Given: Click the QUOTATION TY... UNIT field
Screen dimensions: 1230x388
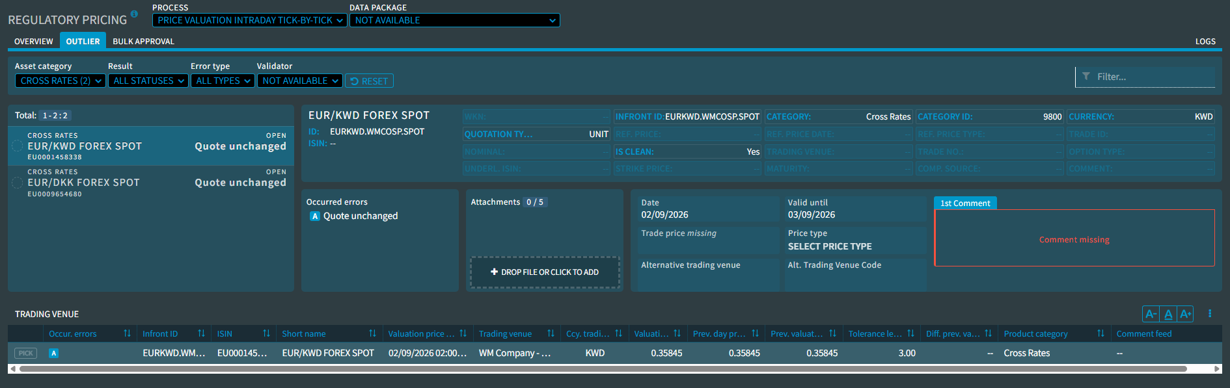Looking at the screenshot, I should [x=536, y=134].
